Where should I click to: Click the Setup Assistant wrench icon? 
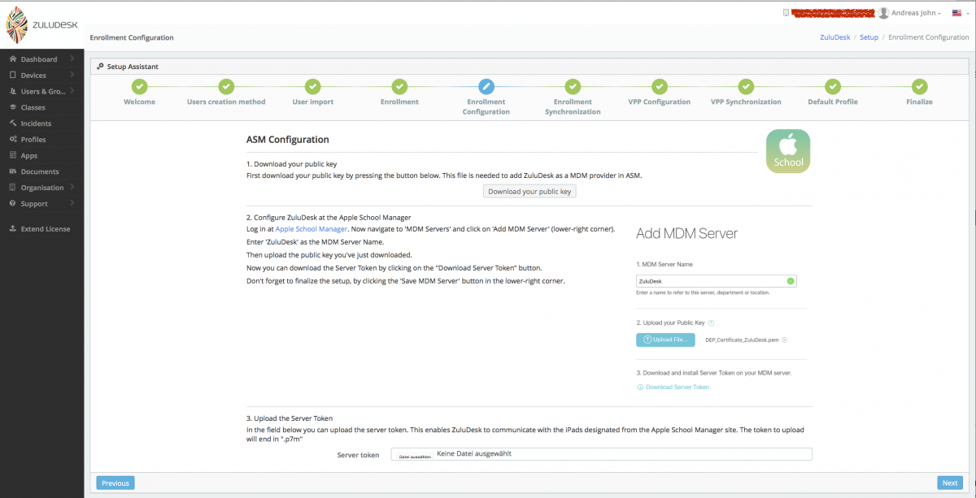click(x=100, y=67)
